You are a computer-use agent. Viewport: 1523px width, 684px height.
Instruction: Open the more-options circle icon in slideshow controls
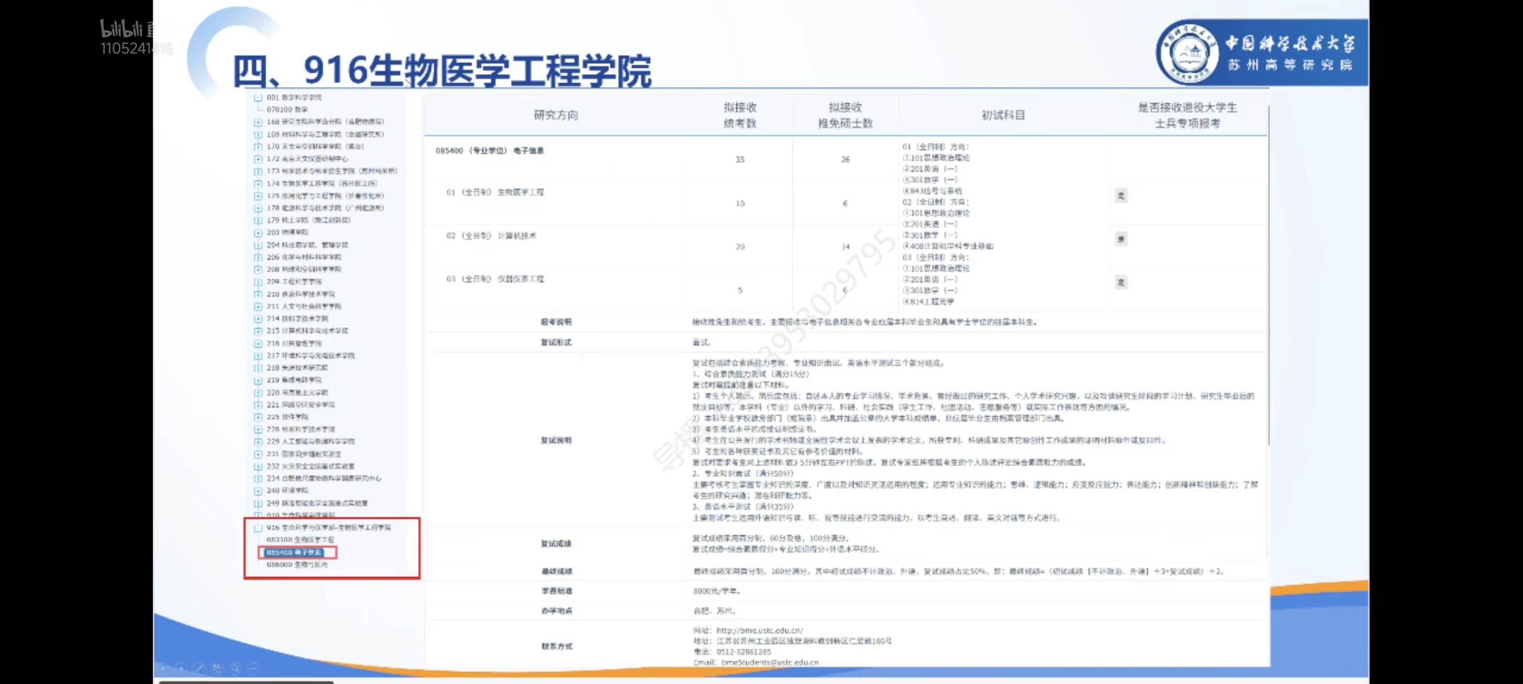pyautogui.click(x=253, y=668)
